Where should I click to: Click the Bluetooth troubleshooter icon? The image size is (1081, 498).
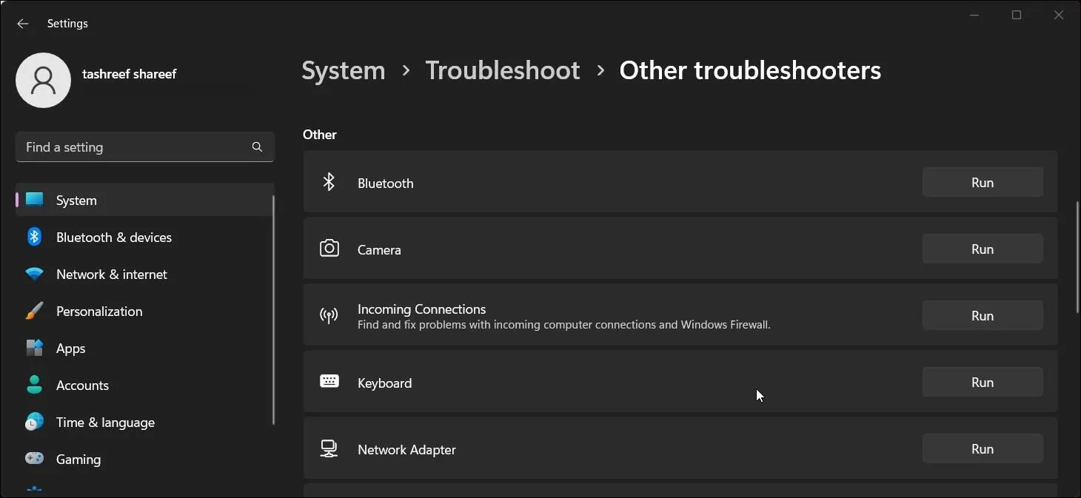(x=329, y=181)
